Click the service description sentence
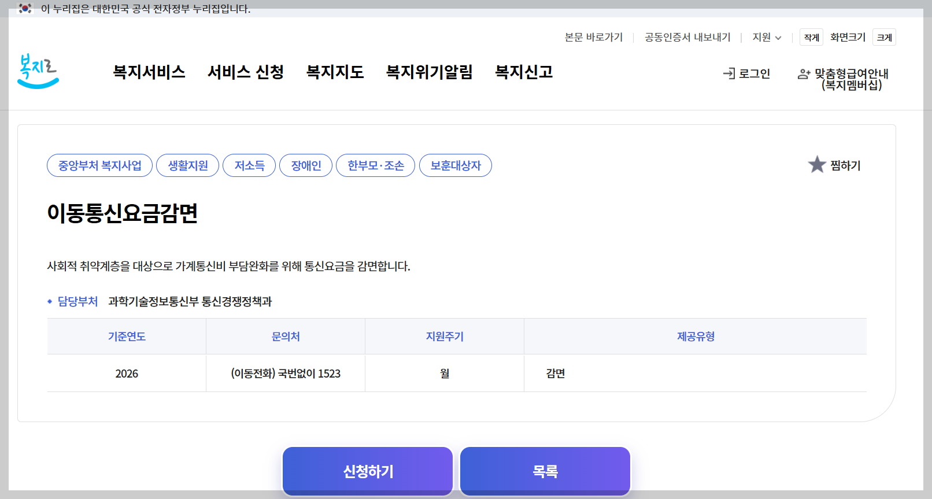932x499 pixels. [228, 266]
